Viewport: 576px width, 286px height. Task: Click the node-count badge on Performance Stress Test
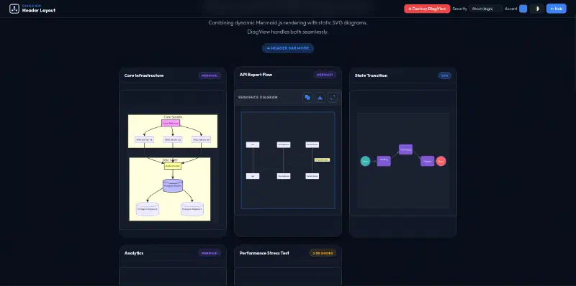[323, 253]
